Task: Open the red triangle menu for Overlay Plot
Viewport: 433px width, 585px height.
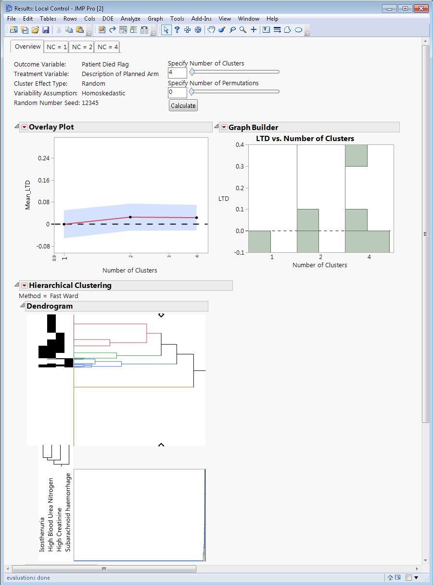Action: pos(24,127)
